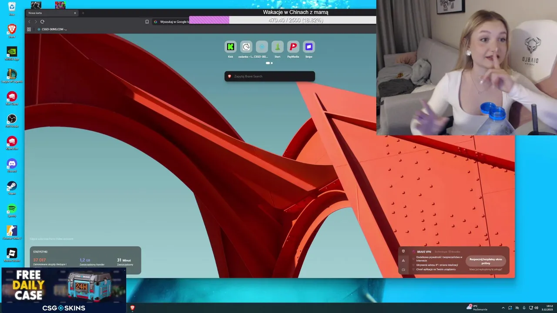Click 'Masz już wykupioną tę usługę?' link
This screenshot has width=557, height=313.
[486, 270]
